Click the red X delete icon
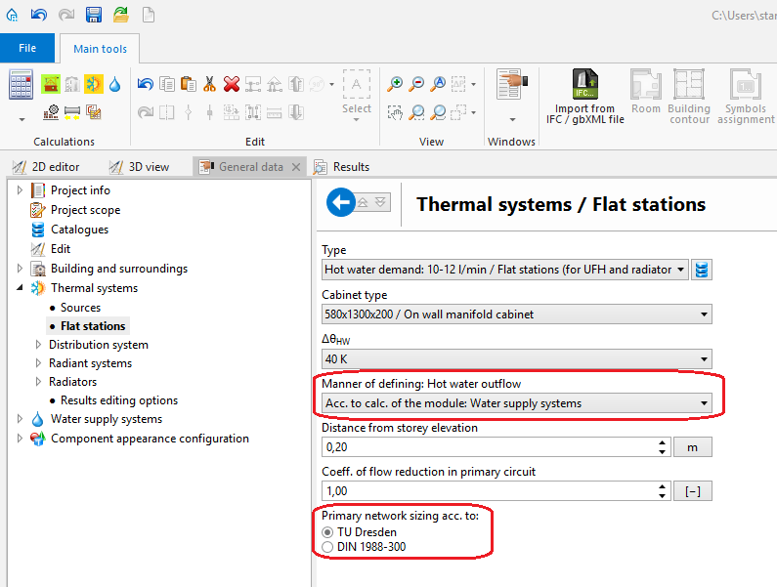The image size is (777, 587). click(x=232, y=84)
